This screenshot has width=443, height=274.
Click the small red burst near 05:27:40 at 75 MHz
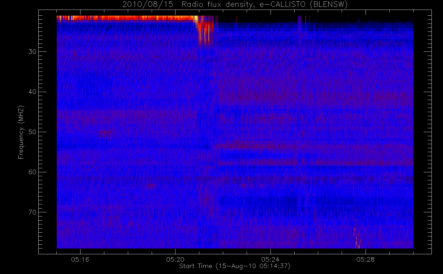click(x=357, y=233)
